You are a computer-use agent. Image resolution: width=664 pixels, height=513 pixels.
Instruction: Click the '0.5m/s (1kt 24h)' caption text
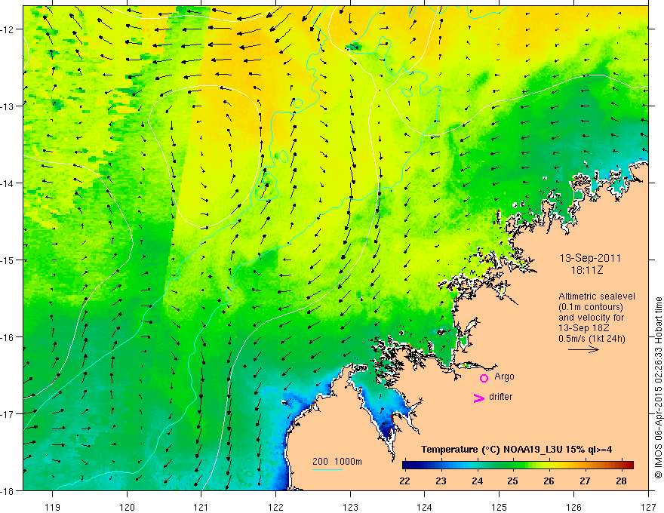pyautogui.click(x=592, y=339)
